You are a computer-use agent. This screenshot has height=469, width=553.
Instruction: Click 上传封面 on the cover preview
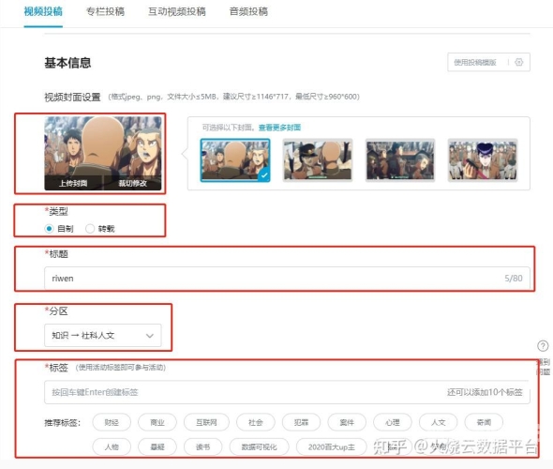(73, 183)
